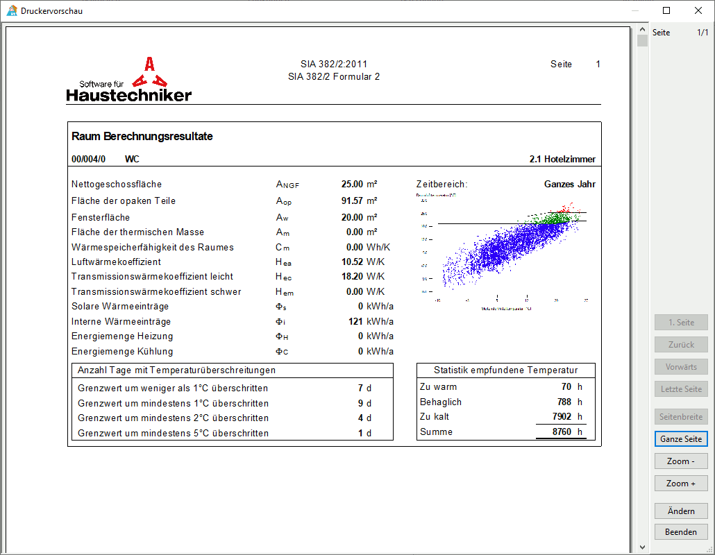This screenshot has height=555, width=715.
Task: Click 'Statistik empfundene Temperatur' header
Action: (x=505, y=370)
